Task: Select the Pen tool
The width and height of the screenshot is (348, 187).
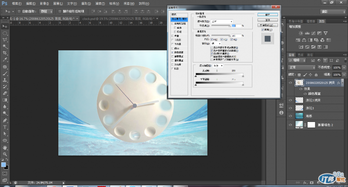Action: (x=5, y=121)
